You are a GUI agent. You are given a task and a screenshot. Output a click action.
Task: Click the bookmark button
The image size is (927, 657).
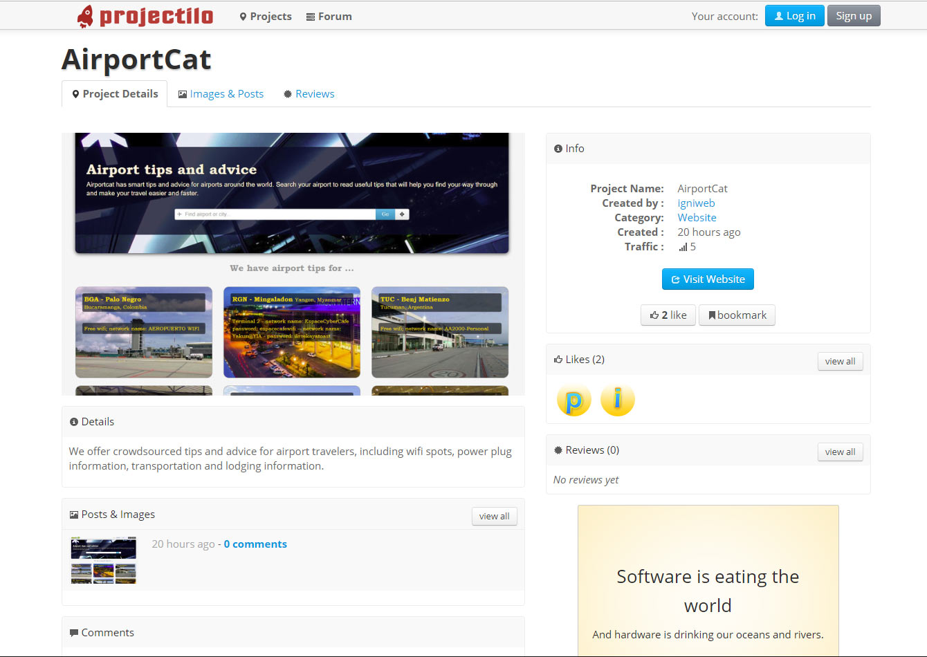tap(737, 315)
